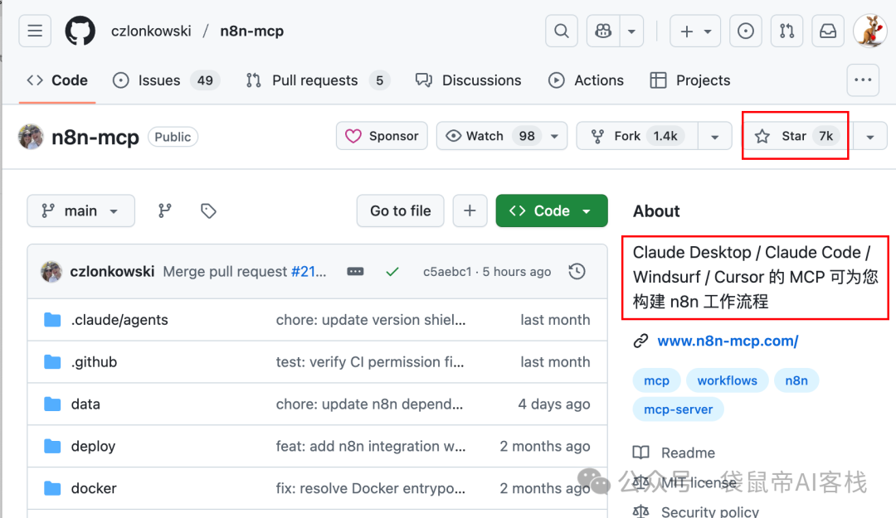Switch to the Pull requests tab
896x518 pixels.
(x=318, y=80)
